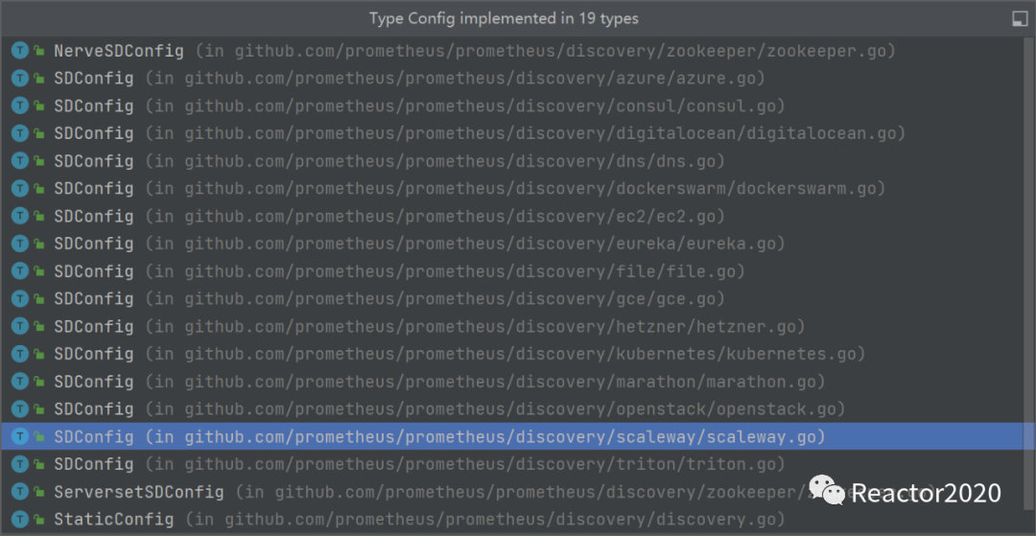The width and height of the screenshot is (1036, 536).
Task: Click type icon on openstack.go row
Action: click(x=20, y=408)
